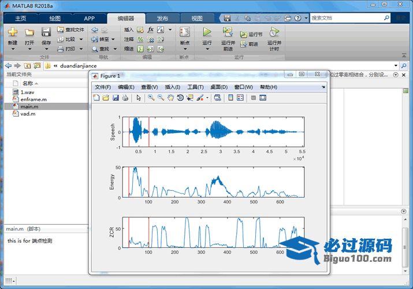This screenshot has width=413, height=289.
Task: Switch to the 主页 (Home) tab
Action: pos(21,18)
